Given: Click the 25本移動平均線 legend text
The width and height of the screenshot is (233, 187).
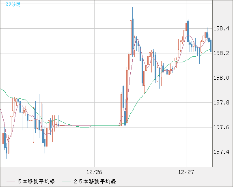Looking at the screenshot, I should [95, 181].
